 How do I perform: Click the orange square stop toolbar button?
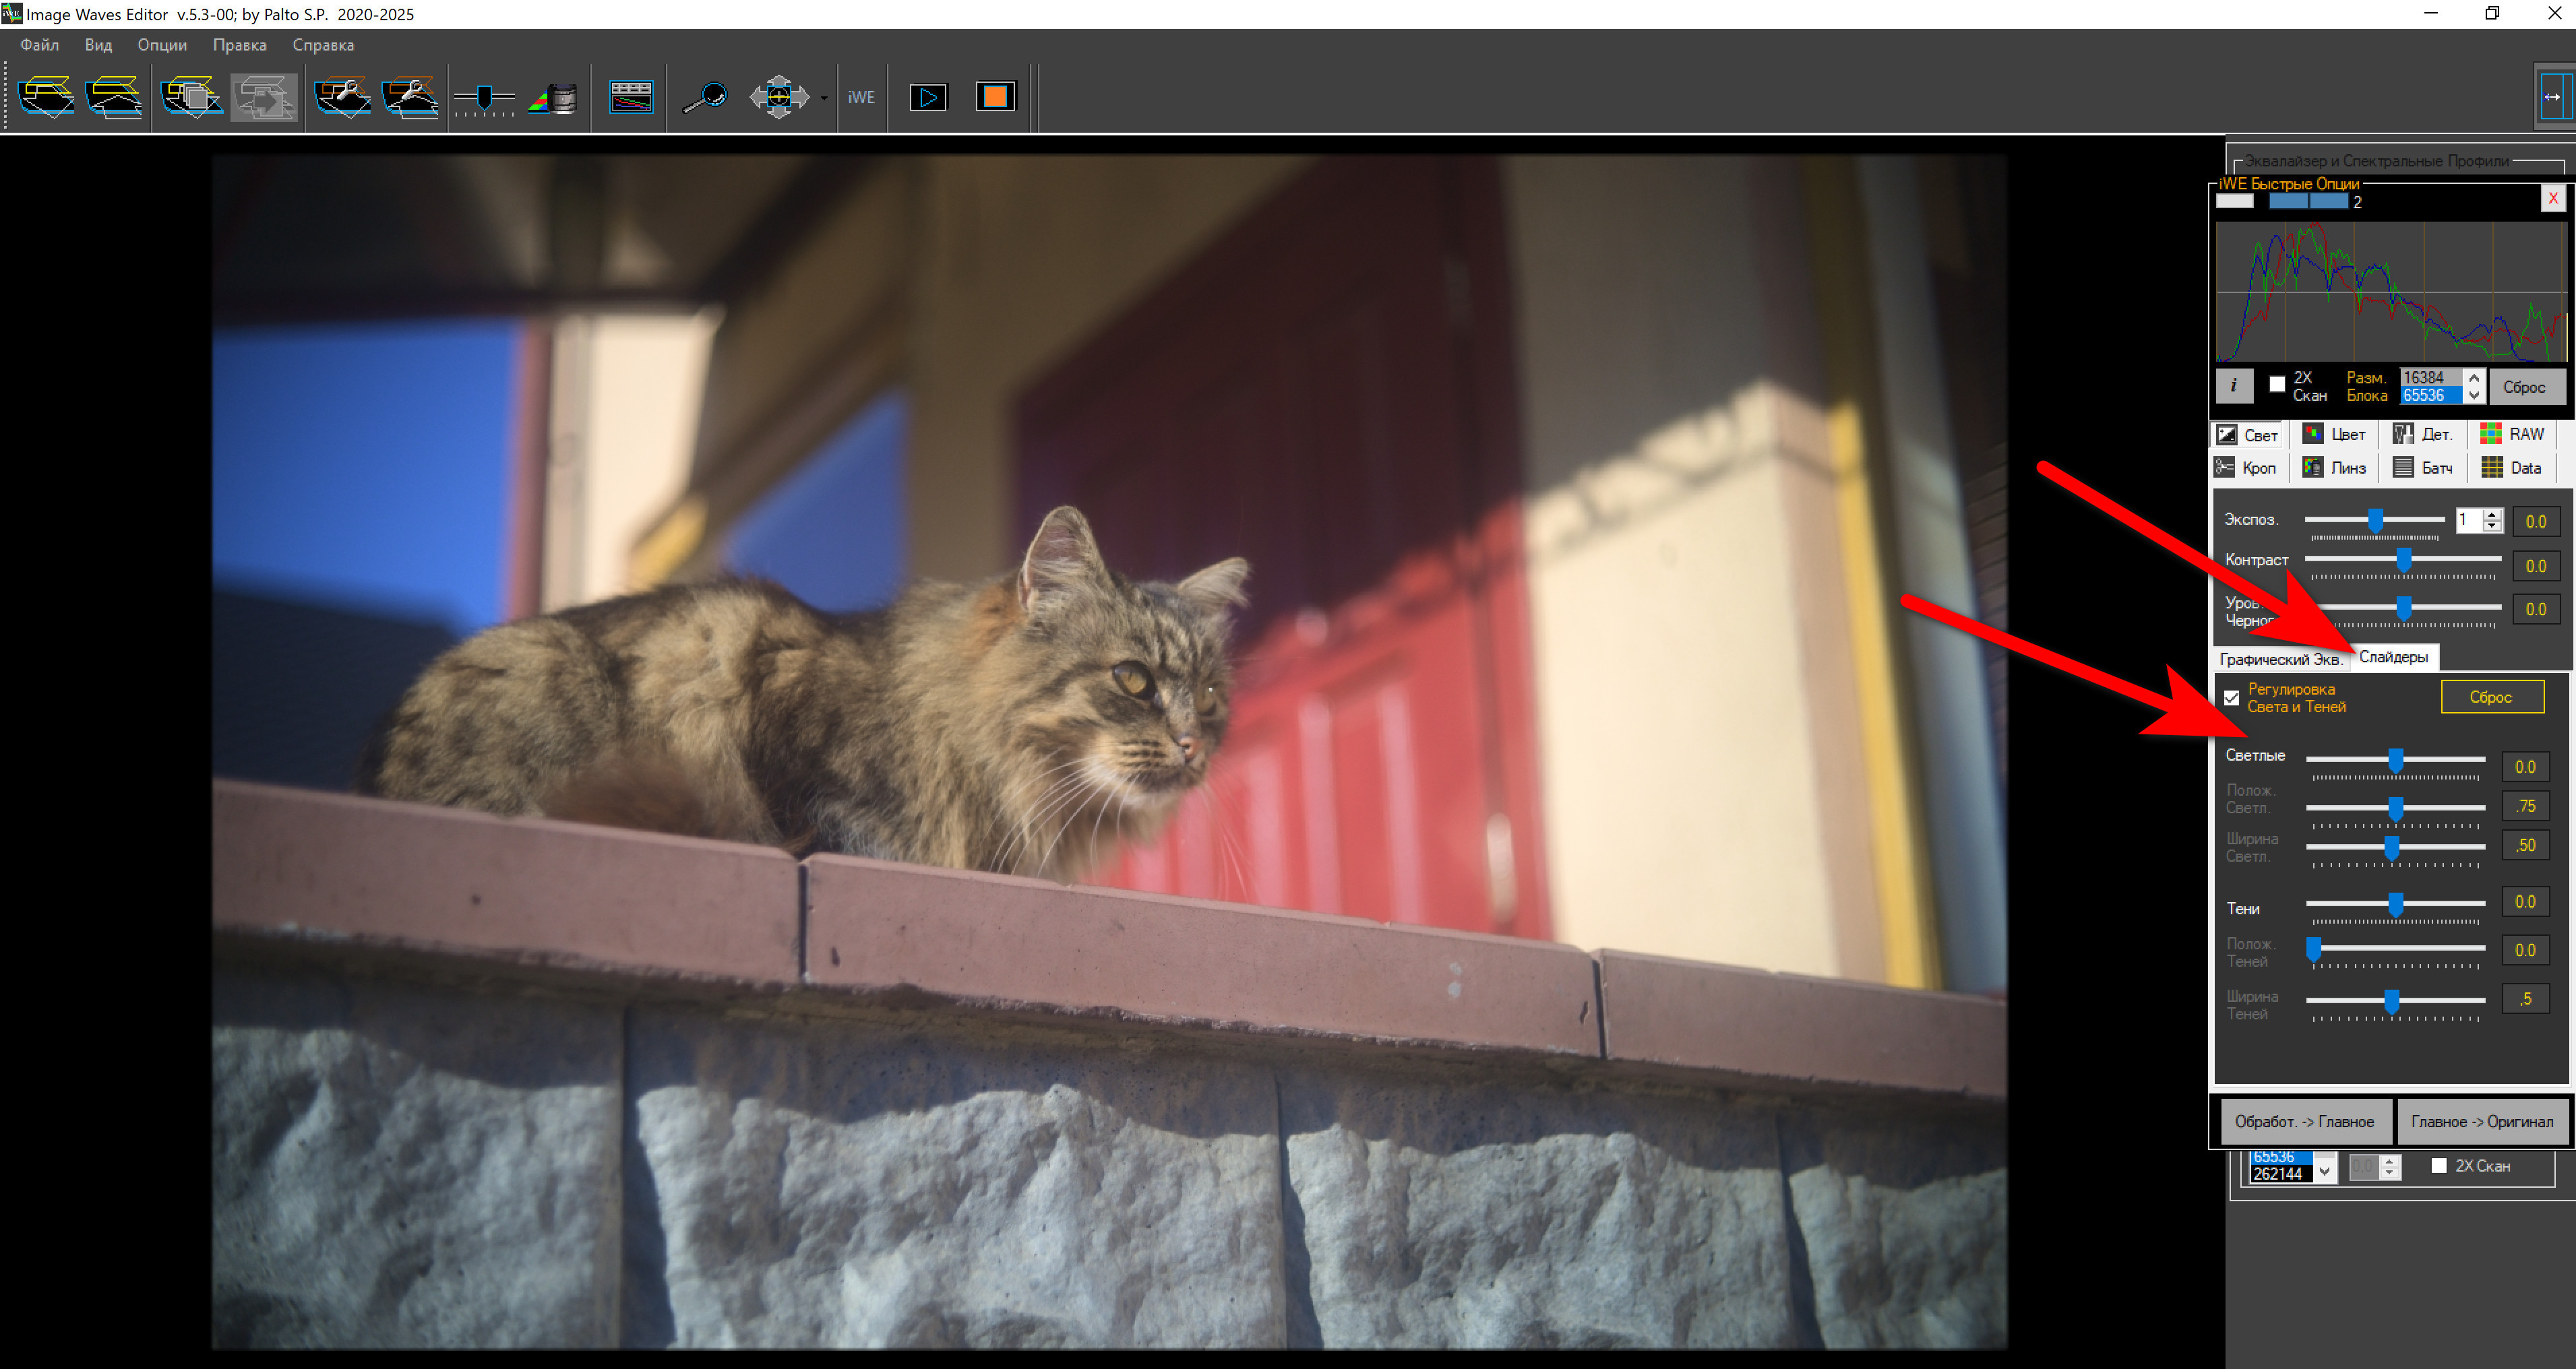tap(994, 98)
